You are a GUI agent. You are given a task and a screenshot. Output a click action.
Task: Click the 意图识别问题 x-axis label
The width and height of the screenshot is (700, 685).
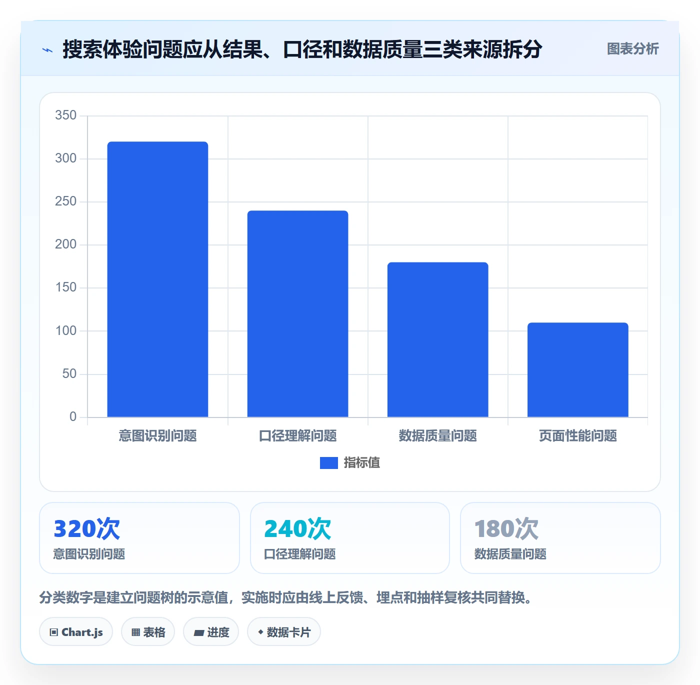tap(157, 436)
